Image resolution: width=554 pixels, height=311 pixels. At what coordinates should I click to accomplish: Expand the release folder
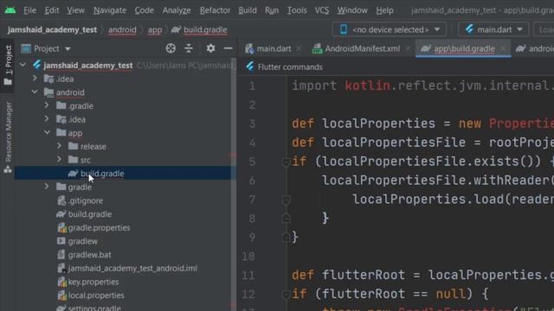[x=59, y=146]
